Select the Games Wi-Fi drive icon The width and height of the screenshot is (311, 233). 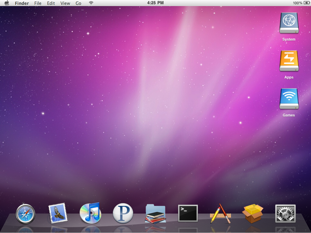289,99
